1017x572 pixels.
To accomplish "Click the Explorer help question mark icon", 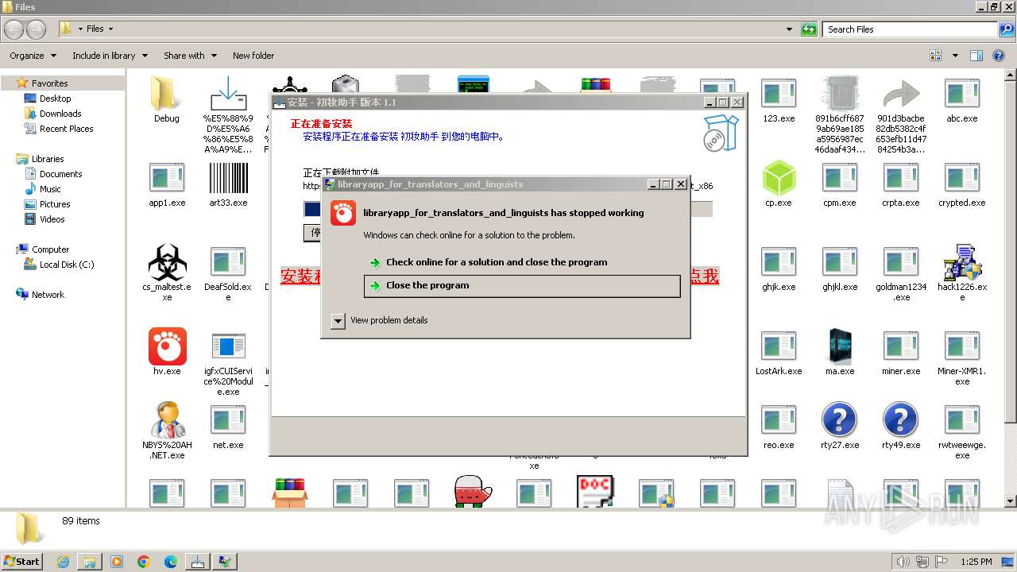I will click(x=999, y=56).
